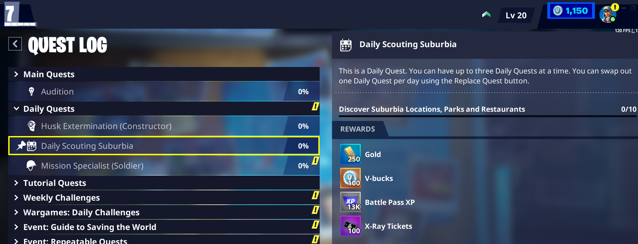Click the Rewards tab header
Viewport: 638px width, 244px height.
point(358,129)
